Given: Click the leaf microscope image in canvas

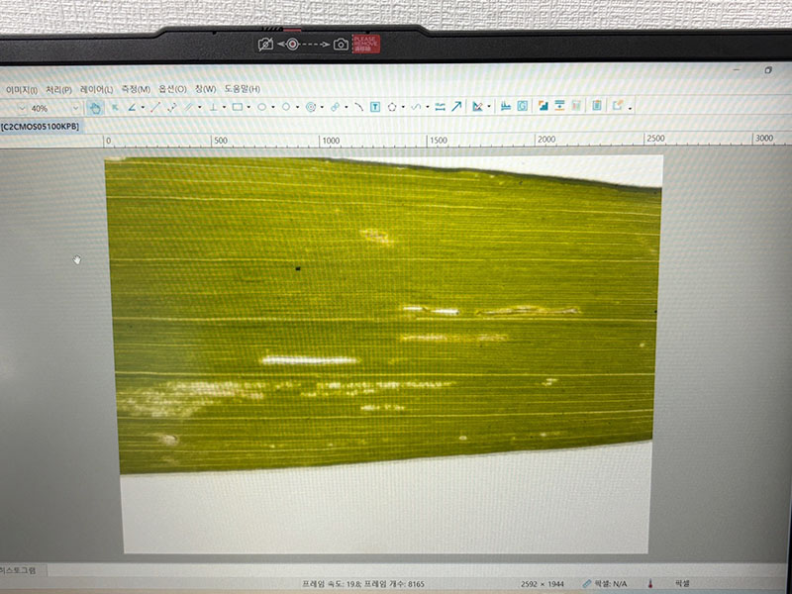Looking at the screenshot, I should coord(383,317).
